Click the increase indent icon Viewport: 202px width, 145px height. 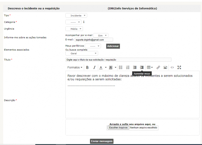(142, 67)
